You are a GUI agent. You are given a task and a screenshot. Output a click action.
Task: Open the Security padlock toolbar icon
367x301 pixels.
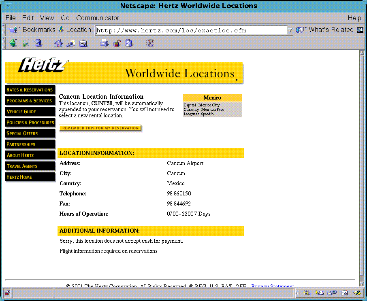(x=117, y=43)
